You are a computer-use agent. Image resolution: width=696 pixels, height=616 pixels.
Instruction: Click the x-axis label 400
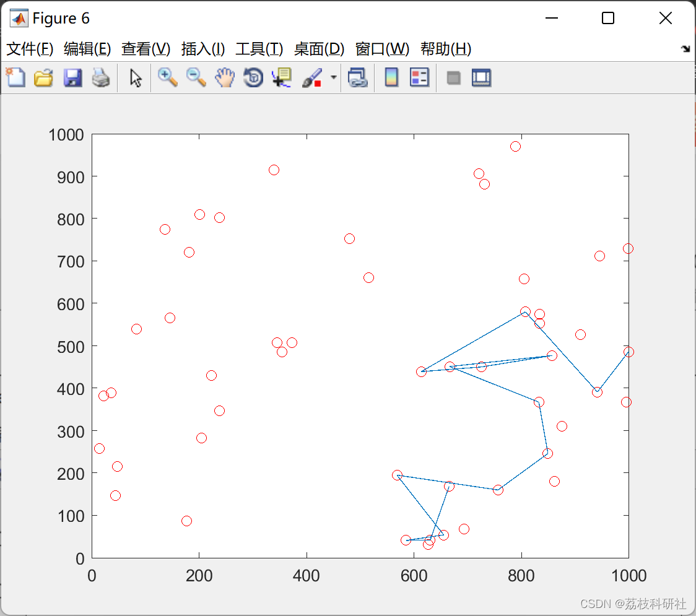[307, 576]
